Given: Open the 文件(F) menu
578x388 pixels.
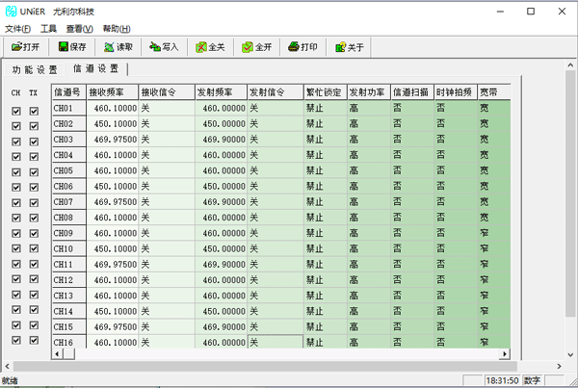Looking at the screenshot, I should coord(18,29).
